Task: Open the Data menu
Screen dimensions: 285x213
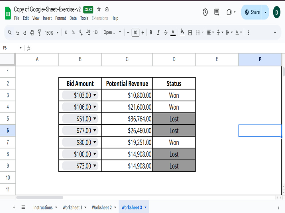Action: [x=73, y=18]
